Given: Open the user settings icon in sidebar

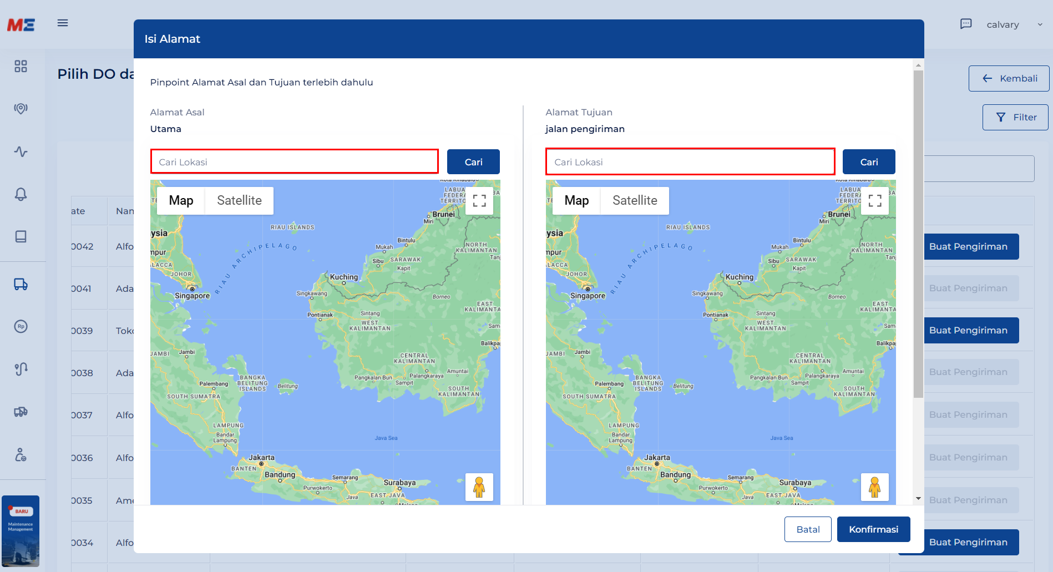Looking at the screenshot, I should [x=21, y=455].
